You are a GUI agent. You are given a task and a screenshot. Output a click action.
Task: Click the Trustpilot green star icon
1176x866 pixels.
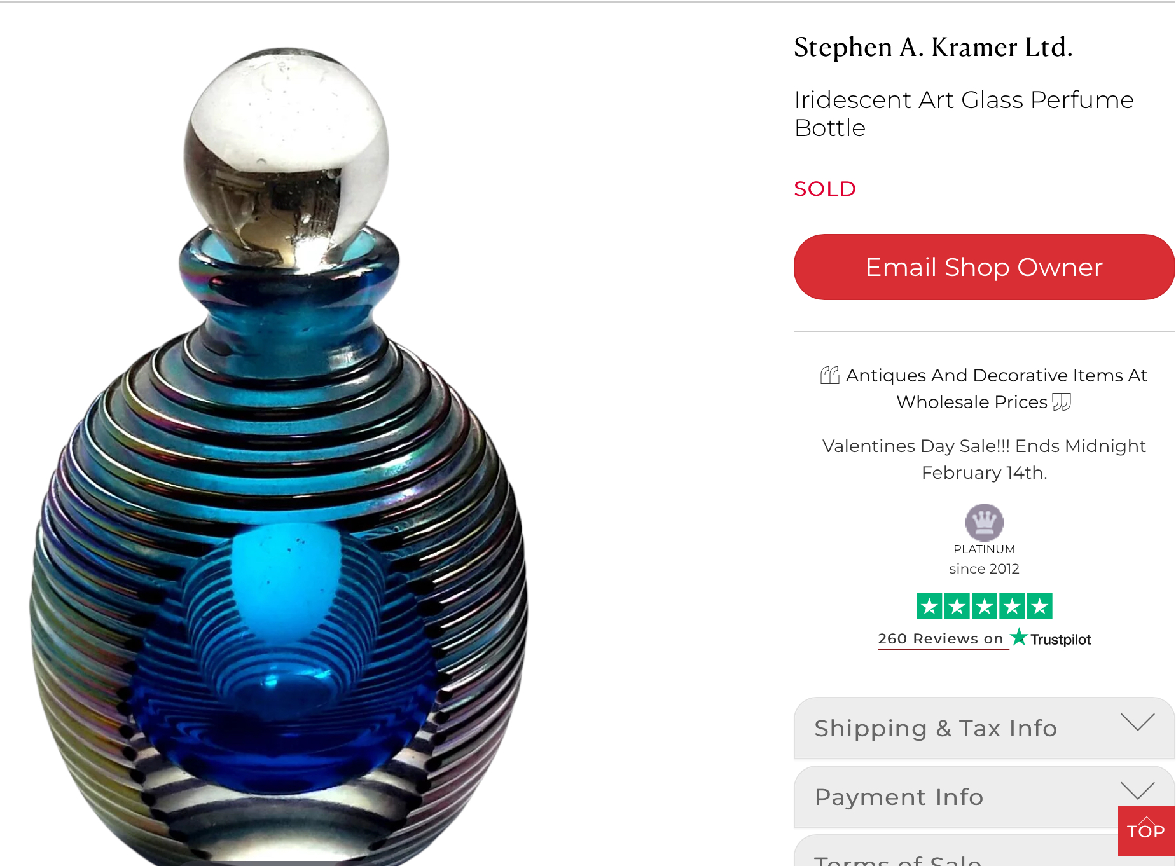[x=1019, y=636]
